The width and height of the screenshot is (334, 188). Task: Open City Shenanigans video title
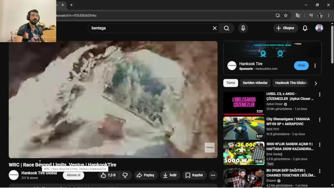pos(288,121)
